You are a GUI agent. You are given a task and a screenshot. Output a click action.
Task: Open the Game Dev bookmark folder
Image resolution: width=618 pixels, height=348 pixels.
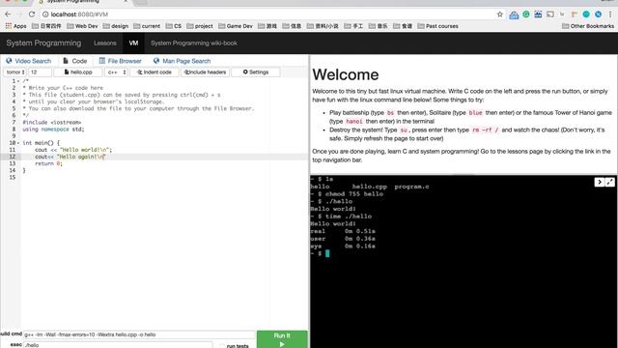(x=236, y=26)
